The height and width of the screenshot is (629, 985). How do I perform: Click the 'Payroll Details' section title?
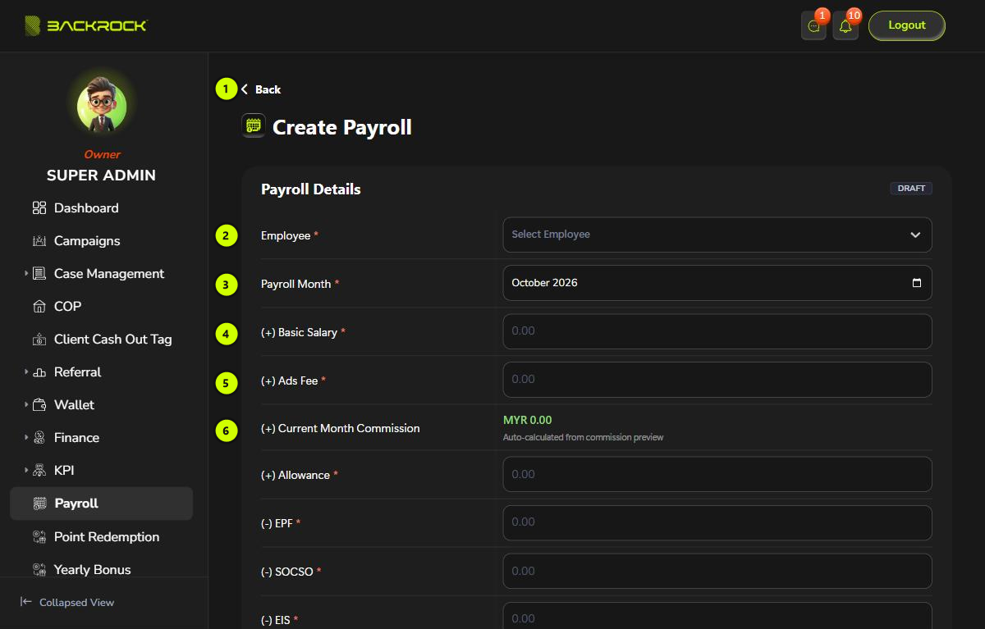(x=311, y=189)
